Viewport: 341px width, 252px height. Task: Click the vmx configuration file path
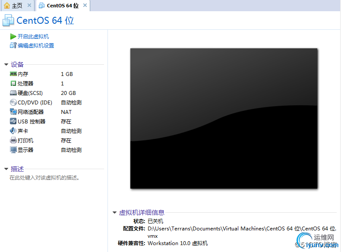click(242, 232)
